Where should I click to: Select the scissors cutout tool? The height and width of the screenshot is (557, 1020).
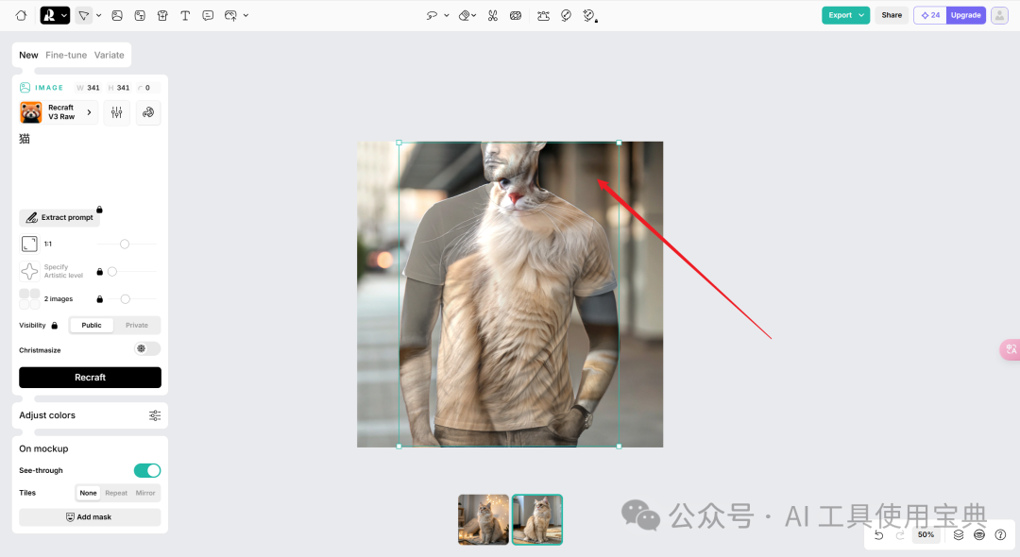pos(492,15)
